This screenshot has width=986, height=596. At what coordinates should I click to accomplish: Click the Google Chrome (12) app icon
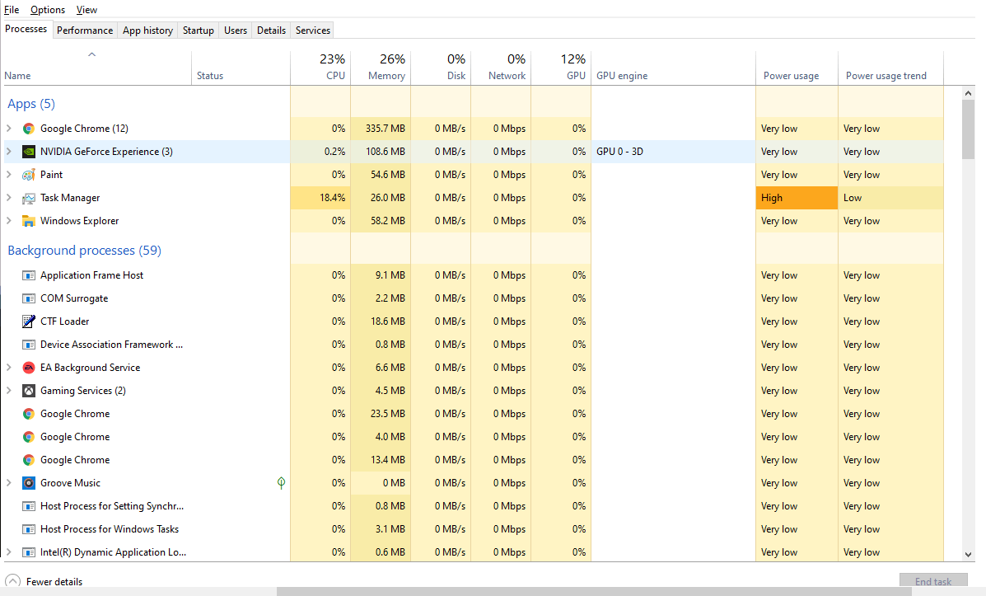28,129
